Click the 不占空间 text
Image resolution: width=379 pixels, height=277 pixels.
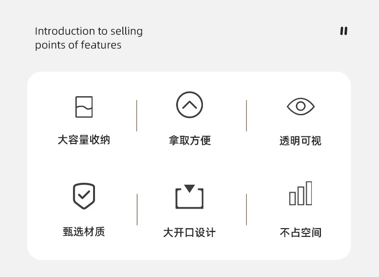point(300,233)
